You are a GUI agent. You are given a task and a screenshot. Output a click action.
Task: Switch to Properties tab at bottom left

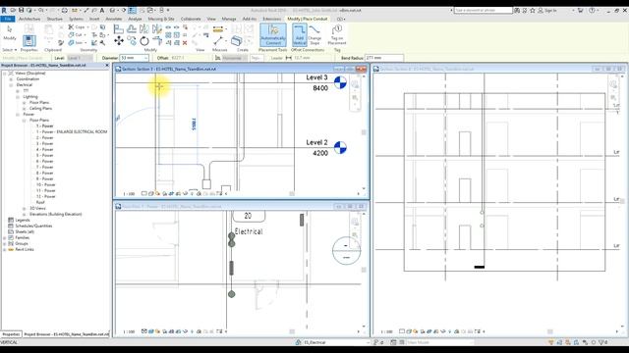[11, 334]
